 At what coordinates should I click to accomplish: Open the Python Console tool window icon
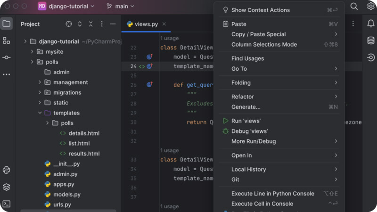coord(7,170)
